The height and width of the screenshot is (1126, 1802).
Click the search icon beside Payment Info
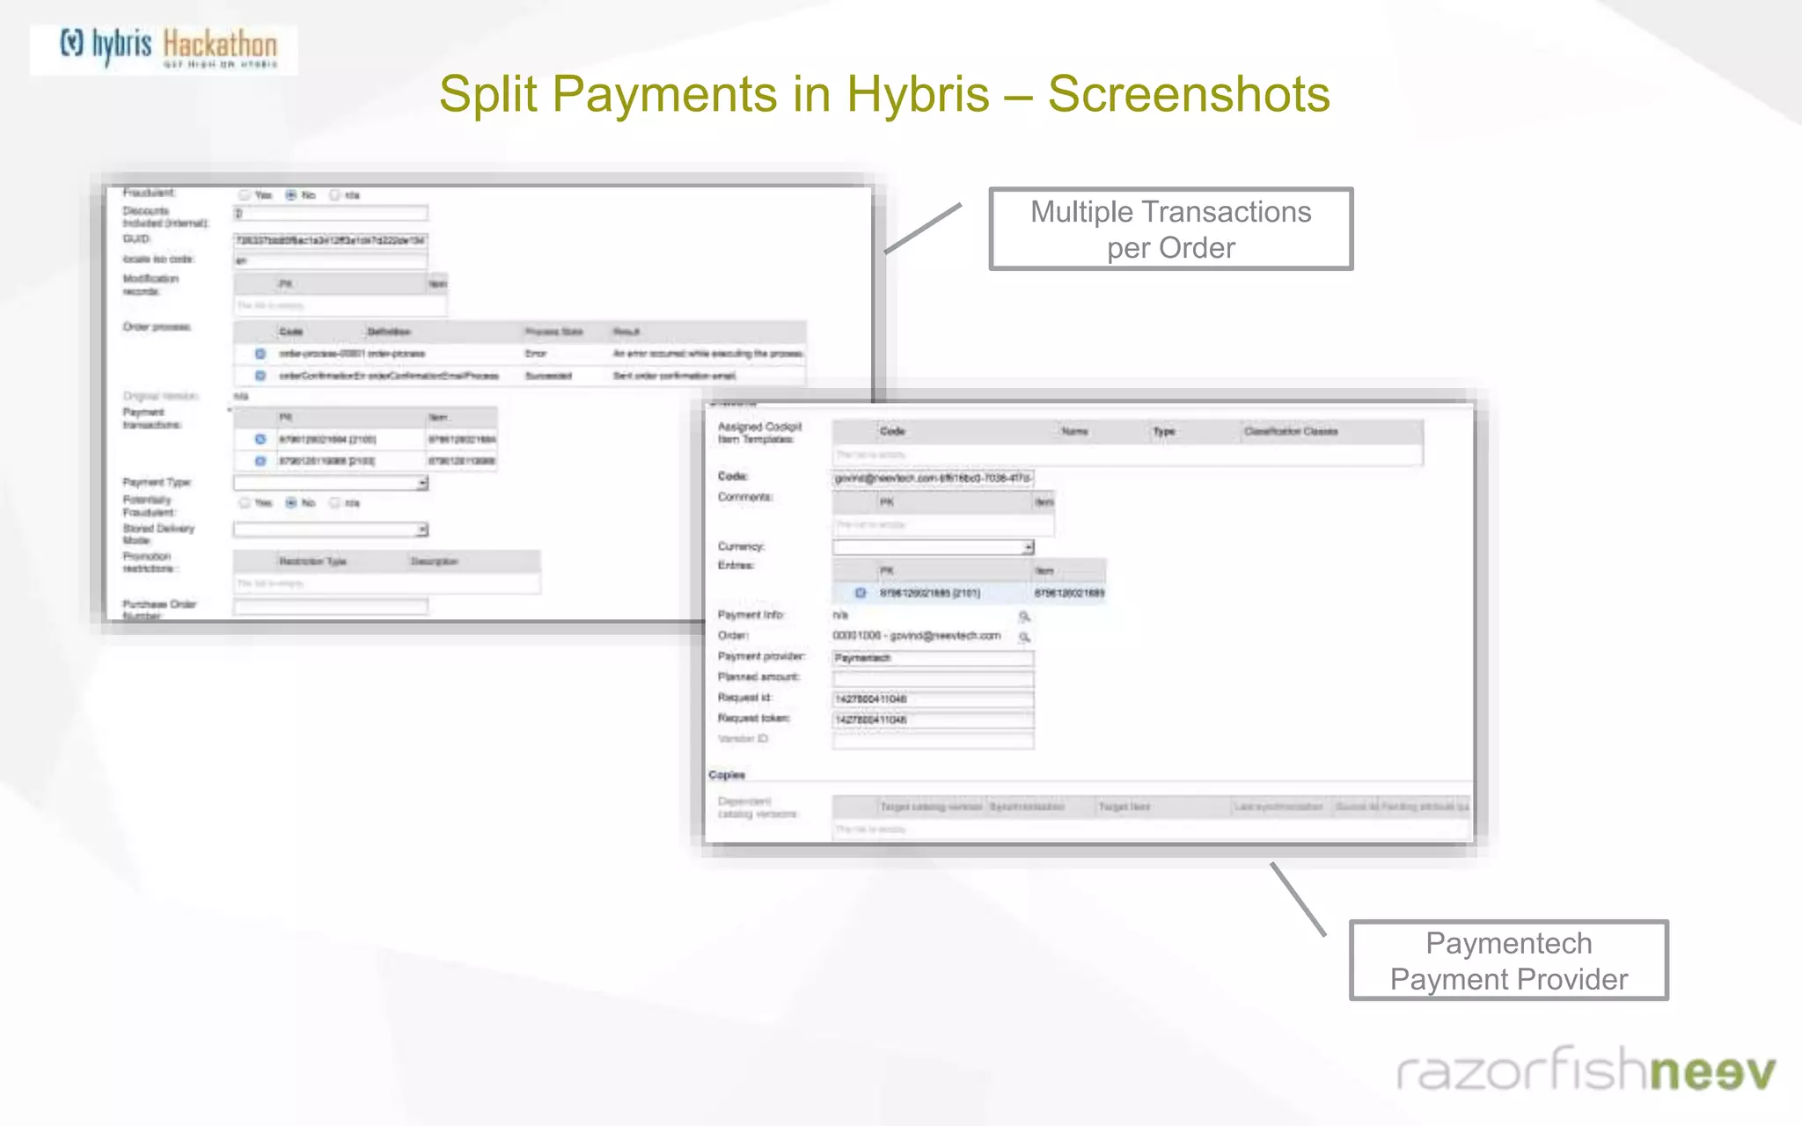[1024, 616]
